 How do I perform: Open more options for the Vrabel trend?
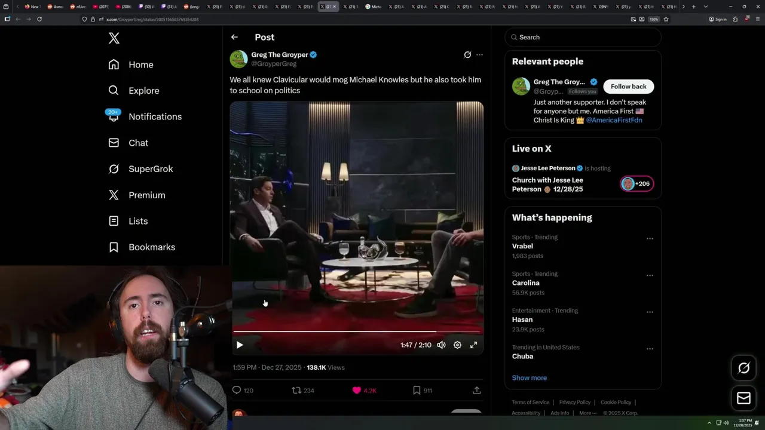click(x=650, y=239)
